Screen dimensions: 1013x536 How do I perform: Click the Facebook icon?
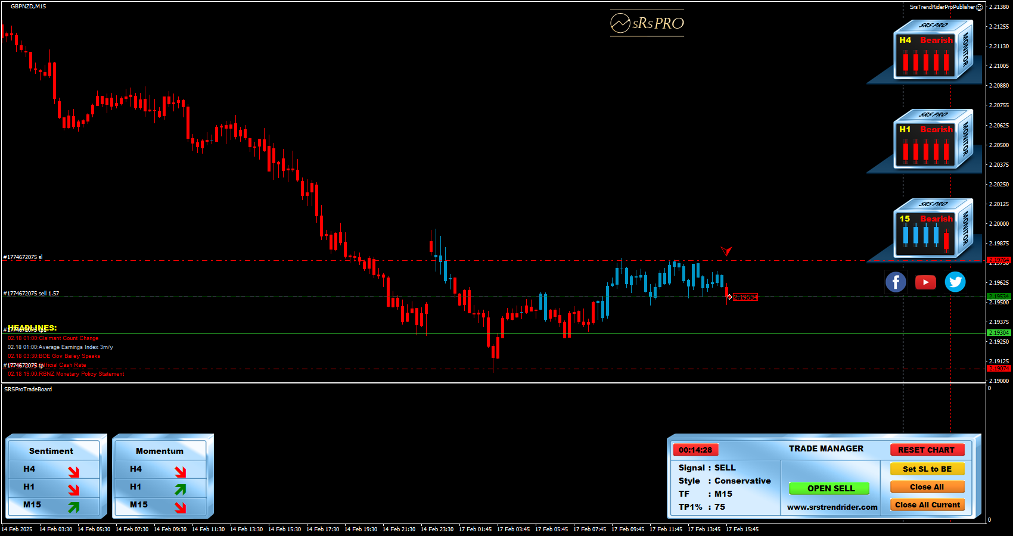[896, 282]
